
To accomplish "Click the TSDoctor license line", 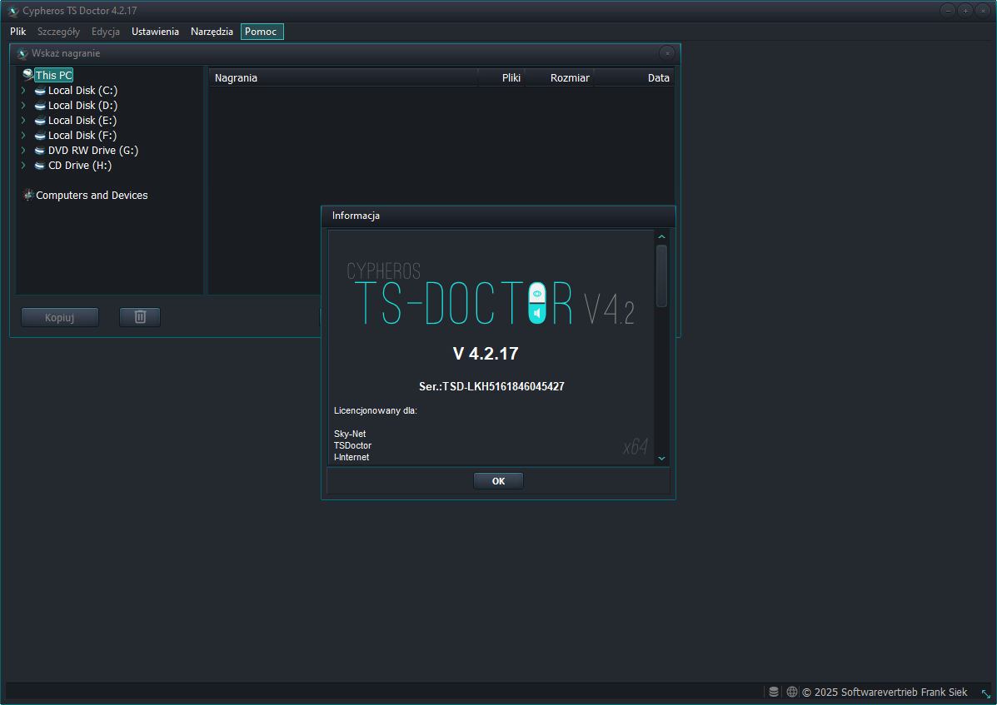I will (x=352, y=445).
